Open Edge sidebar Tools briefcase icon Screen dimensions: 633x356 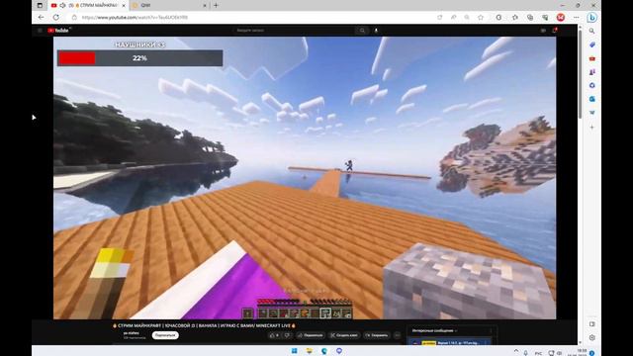tap(591, 58)
